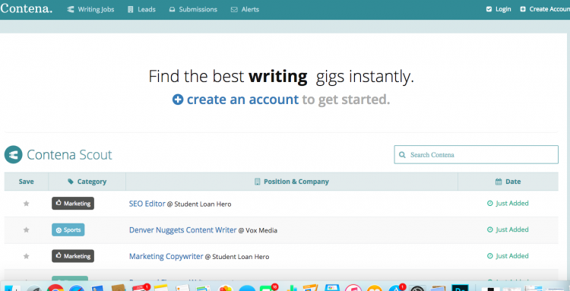Click the Sports category tag
The width and height of the screenshot is (570, 291).
click(x=68, y=230)
